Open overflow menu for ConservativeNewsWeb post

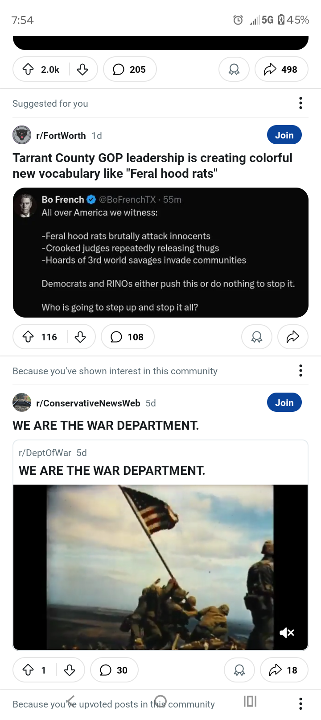coord(300,371)
